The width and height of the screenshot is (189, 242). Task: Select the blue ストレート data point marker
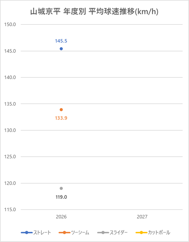61,49
